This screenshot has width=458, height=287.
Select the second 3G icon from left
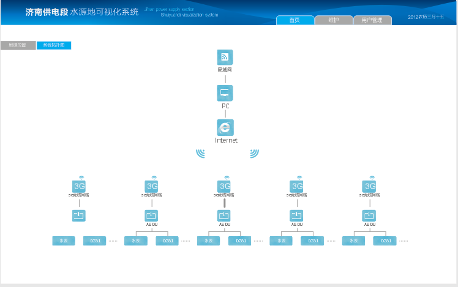click(x=152, y=186)
